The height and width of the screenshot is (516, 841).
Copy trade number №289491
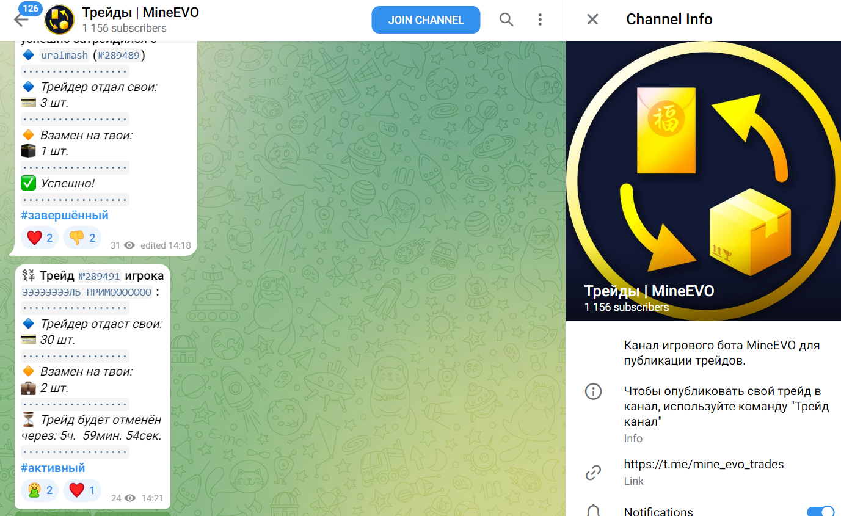click(99, 276)
